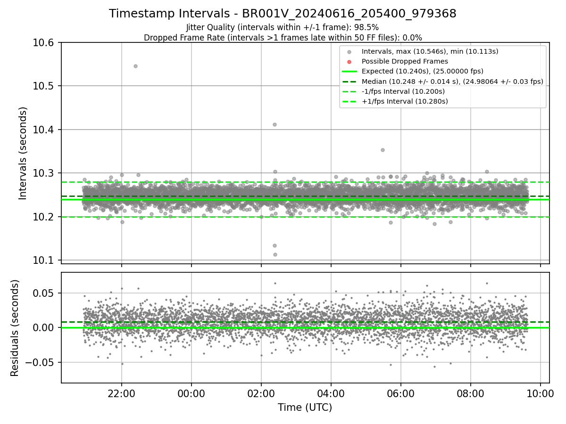The width and height of the screenshot is (566, 424).
Task: Click the plot title 'Timestamp Intervals - BR001V_20240616_205400_979368'
Action: [283, 14]
